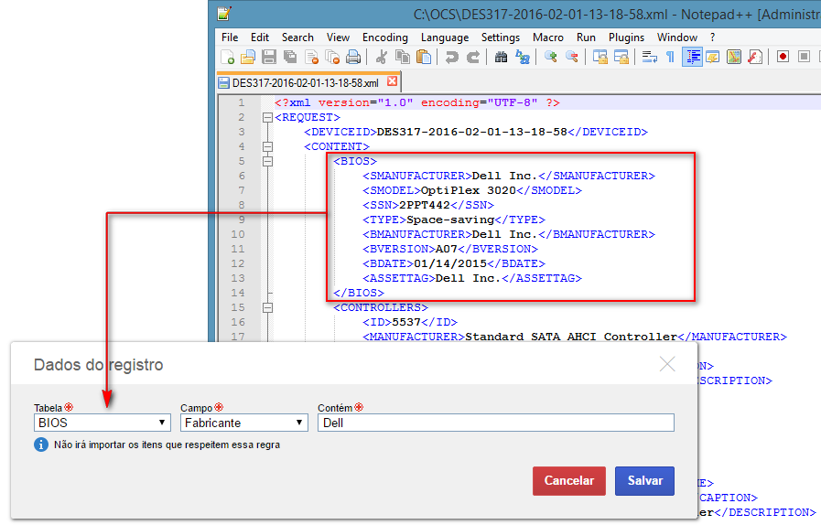The image size is (821, 525).
Task: Open the Plugins menu
Action: tap(626, 37)
